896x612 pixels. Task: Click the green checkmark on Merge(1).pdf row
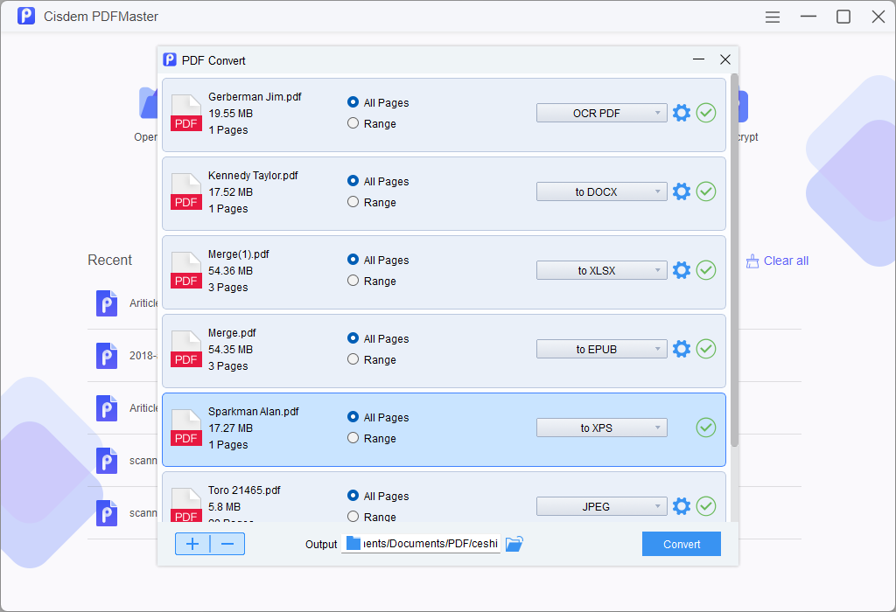(x=706, y=270)
